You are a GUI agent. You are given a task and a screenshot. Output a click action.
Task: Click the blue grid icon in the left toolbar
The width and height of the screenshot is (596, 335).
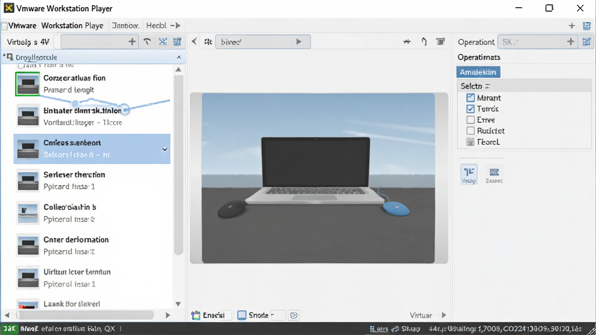tap(177, 42)
